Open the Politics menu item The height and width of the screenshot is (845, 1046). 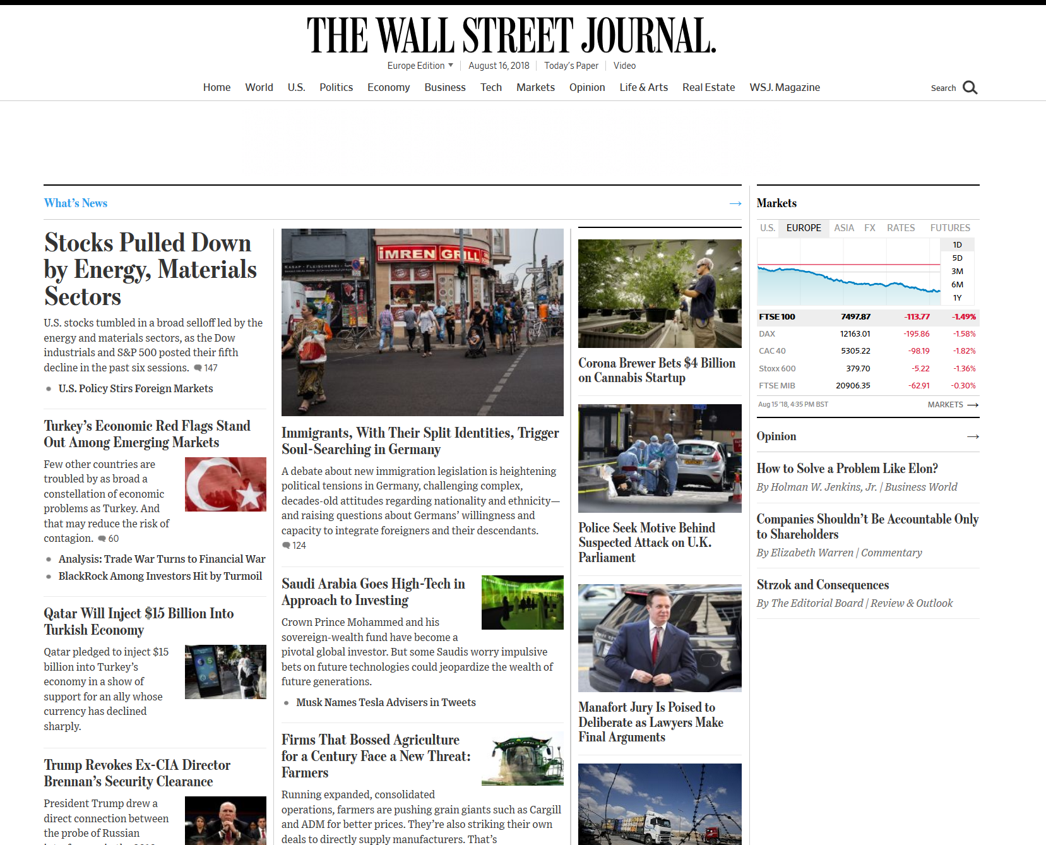pos(336,87)
